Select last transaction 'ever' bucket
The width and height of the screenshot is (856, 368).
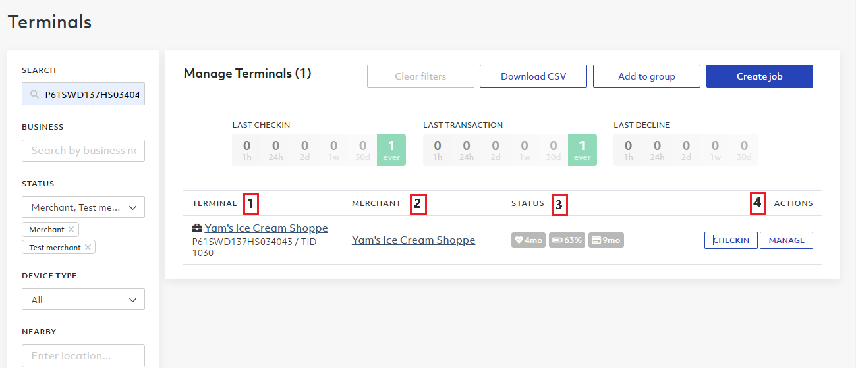click(582, 149)
